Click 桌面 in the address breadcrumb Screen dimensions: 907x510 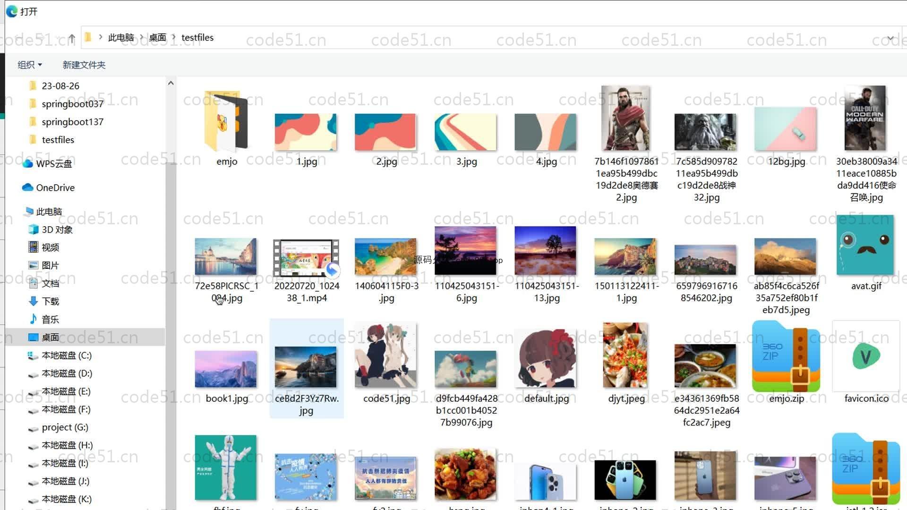(x=157, y=37)
